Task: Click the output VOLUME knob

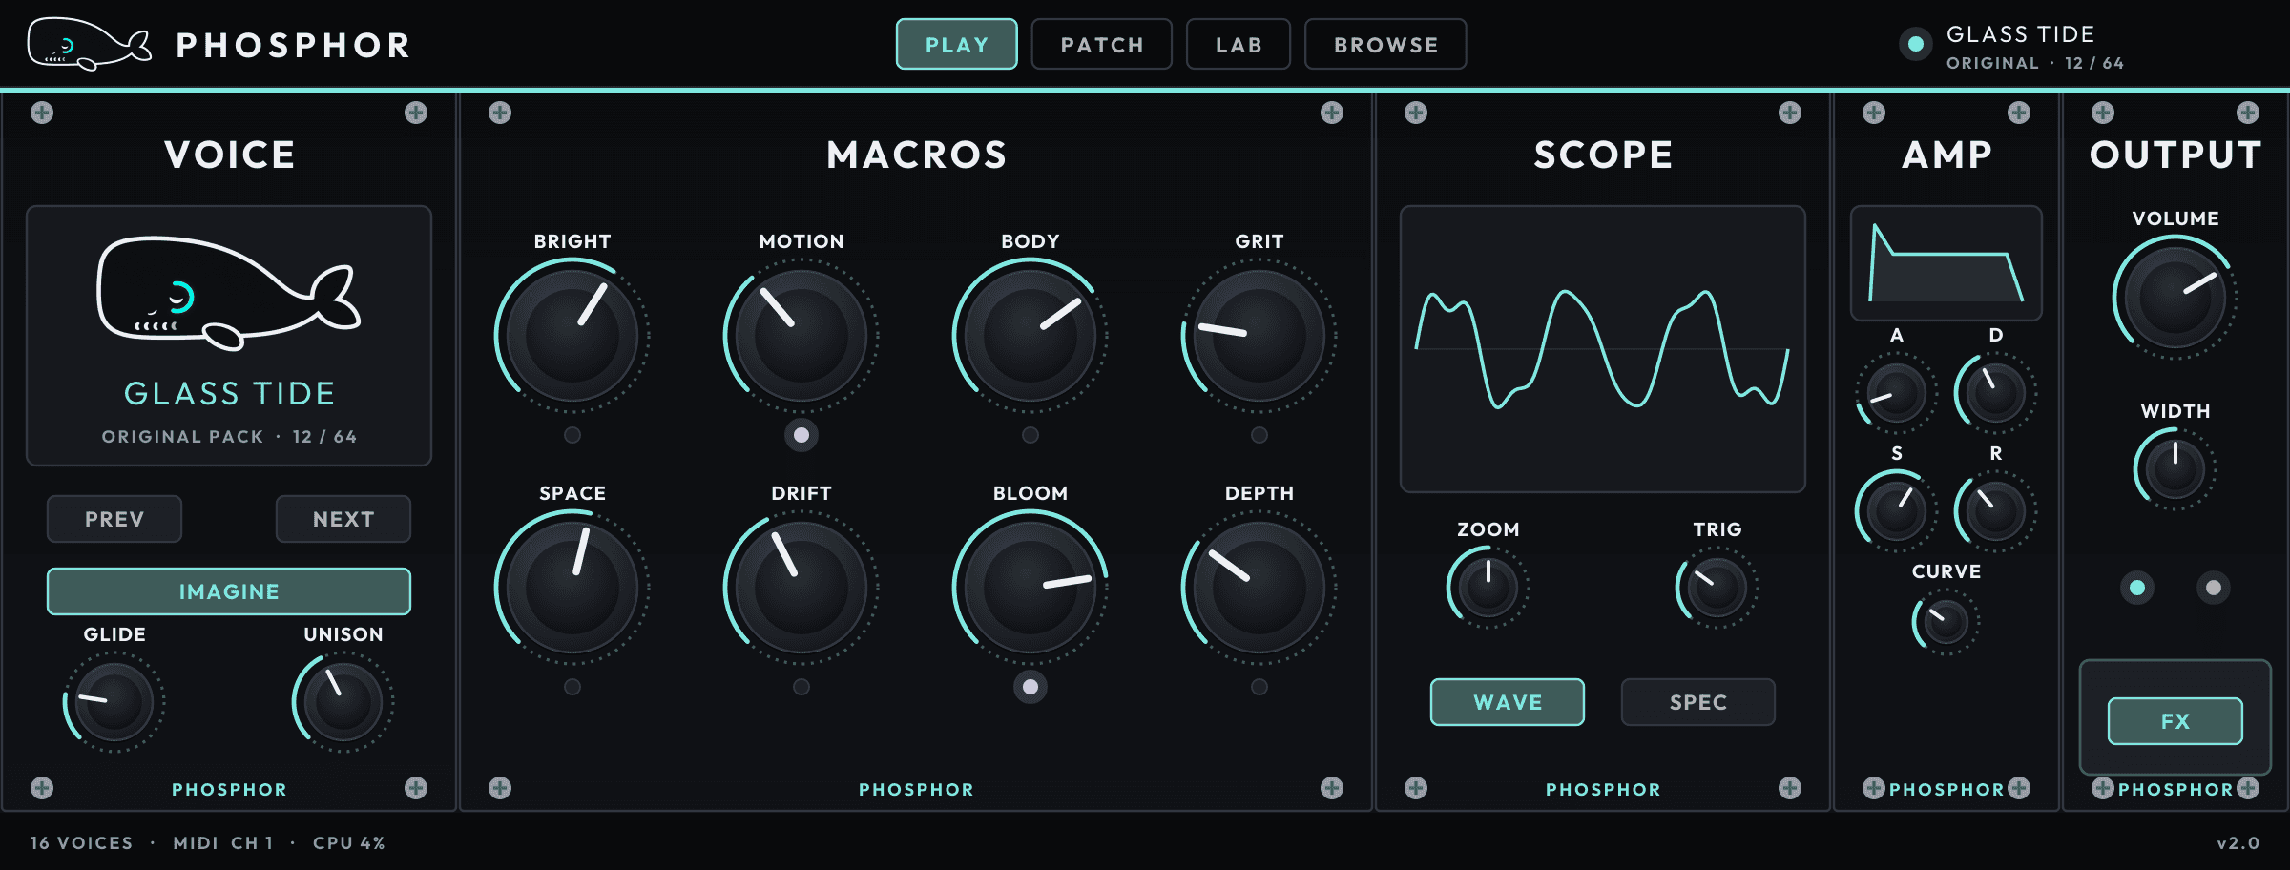Action: [x=2175, y=298]
